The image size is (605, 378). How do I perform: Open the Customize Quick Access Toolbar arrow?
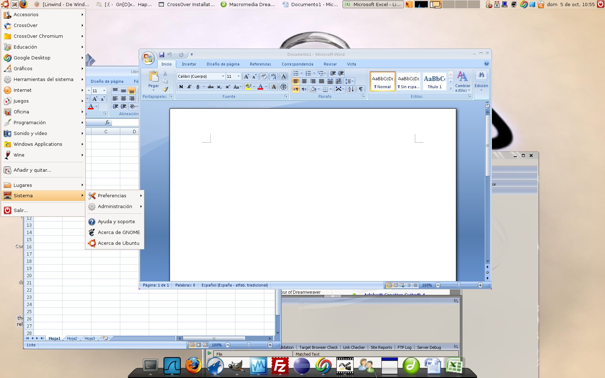click(x=192, y=55)
